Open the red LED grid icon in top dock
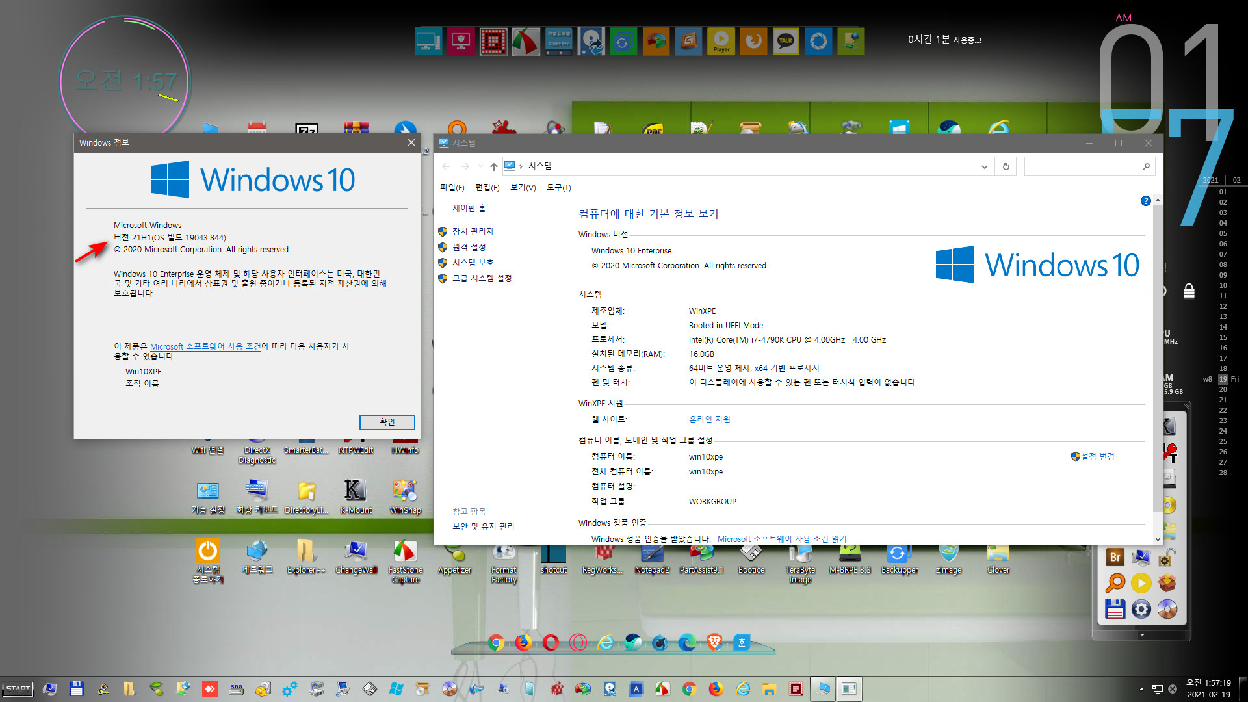Viewport: 1248px width, 702px height. coord(493,42)
